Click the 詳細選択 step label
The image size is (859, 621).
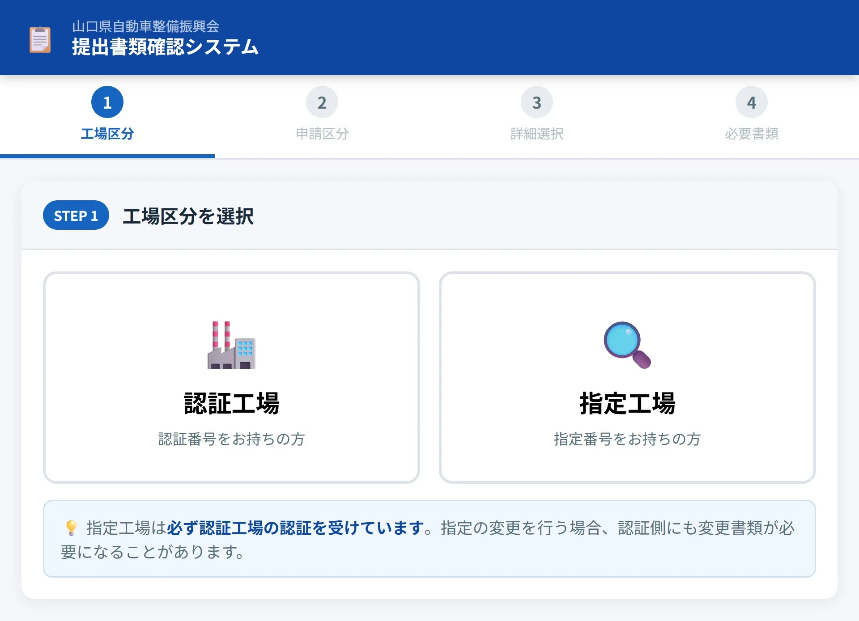(x=537, y=134)
